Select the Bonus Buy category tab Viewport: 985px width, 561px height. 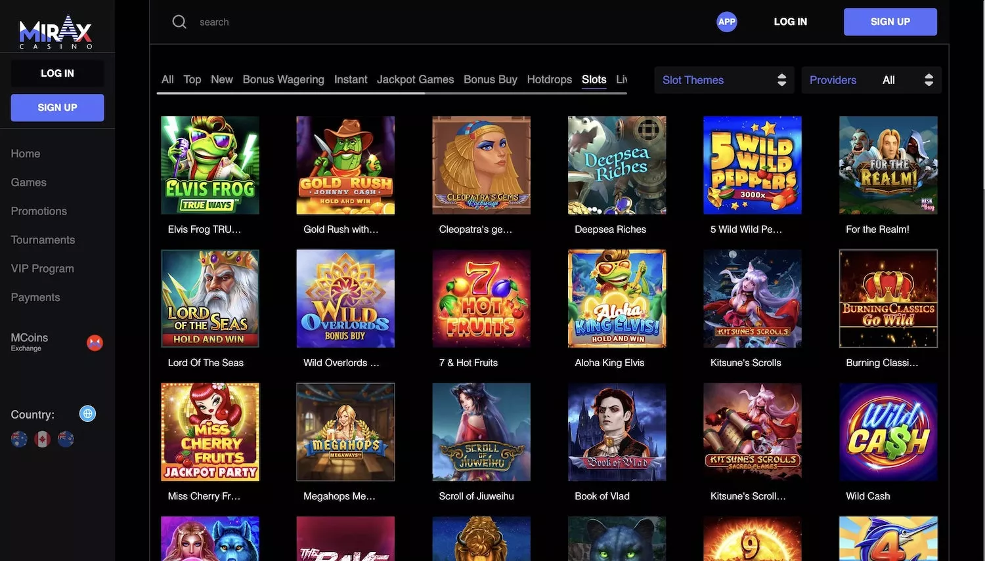[x=490, y=79]
